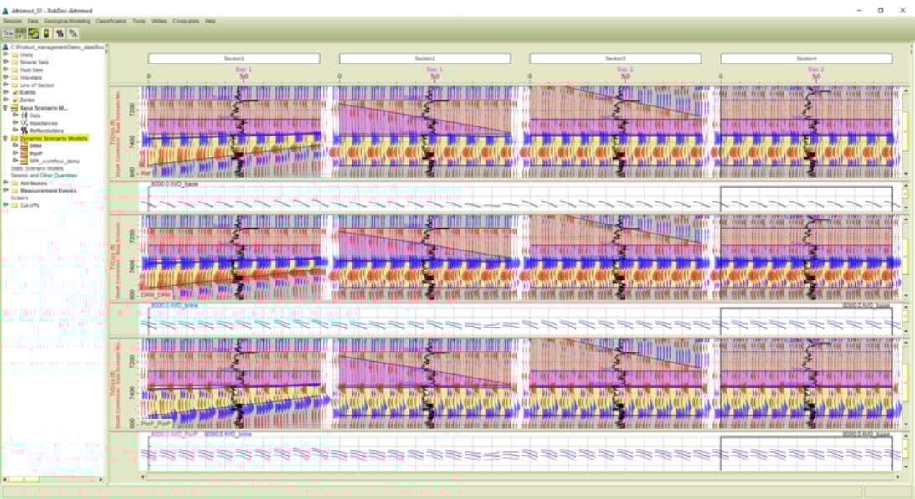The height and width of the screenshot is (499, 915).
Task: Open the Cross-plots menu
Action: pos(186,20)
